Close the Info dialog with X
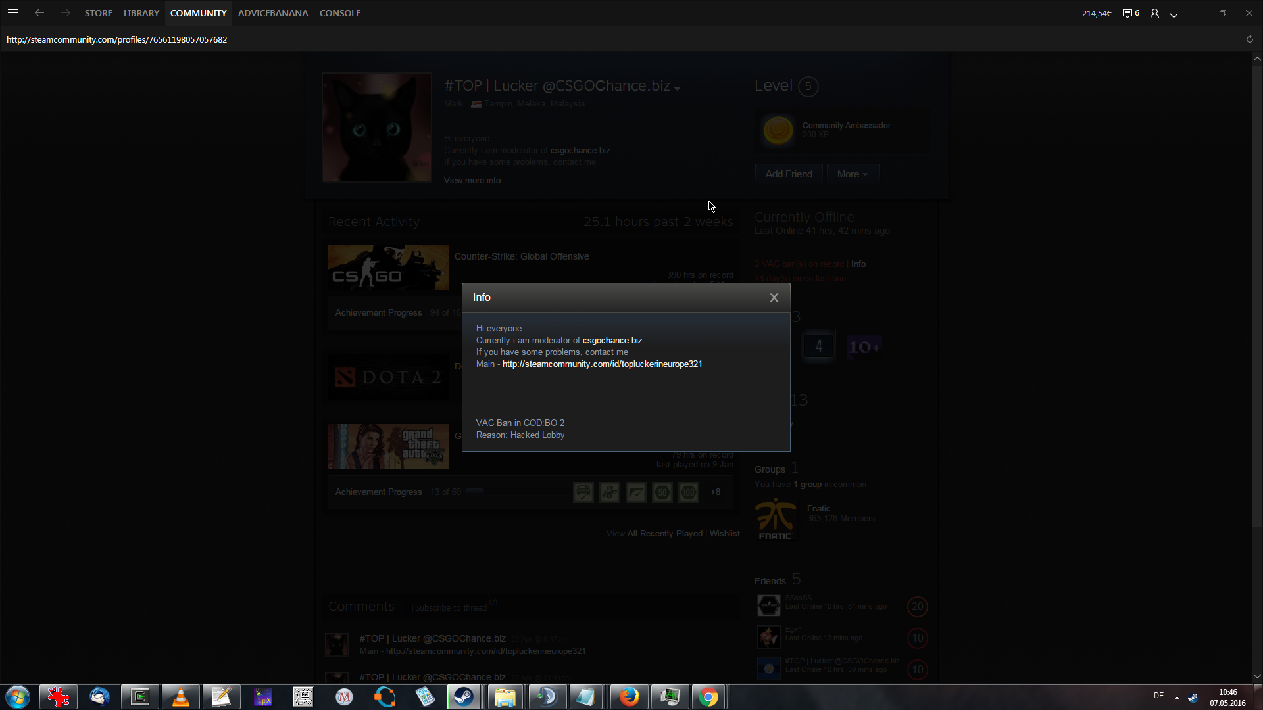1263x710 pixels. pyautogui.click(x=774, y=298)
